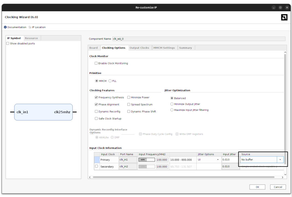
Task: Open the Documentation info icon
Action: 5,27
